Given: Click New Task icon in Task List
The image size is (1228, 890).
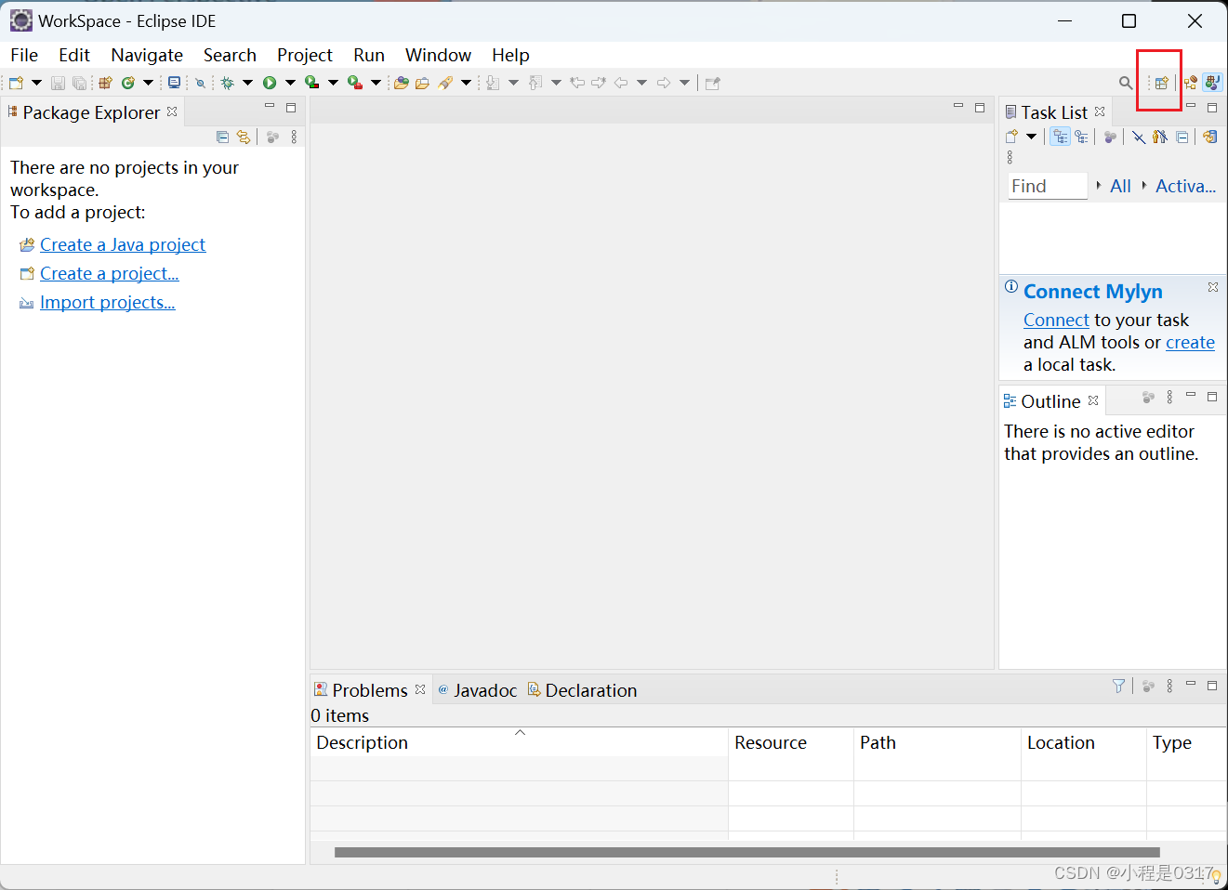Looking at the screenshot, I should coord(1012,137).
